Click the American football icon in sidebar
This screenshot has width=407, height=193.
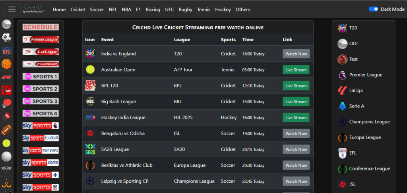(x=6, y=130)
